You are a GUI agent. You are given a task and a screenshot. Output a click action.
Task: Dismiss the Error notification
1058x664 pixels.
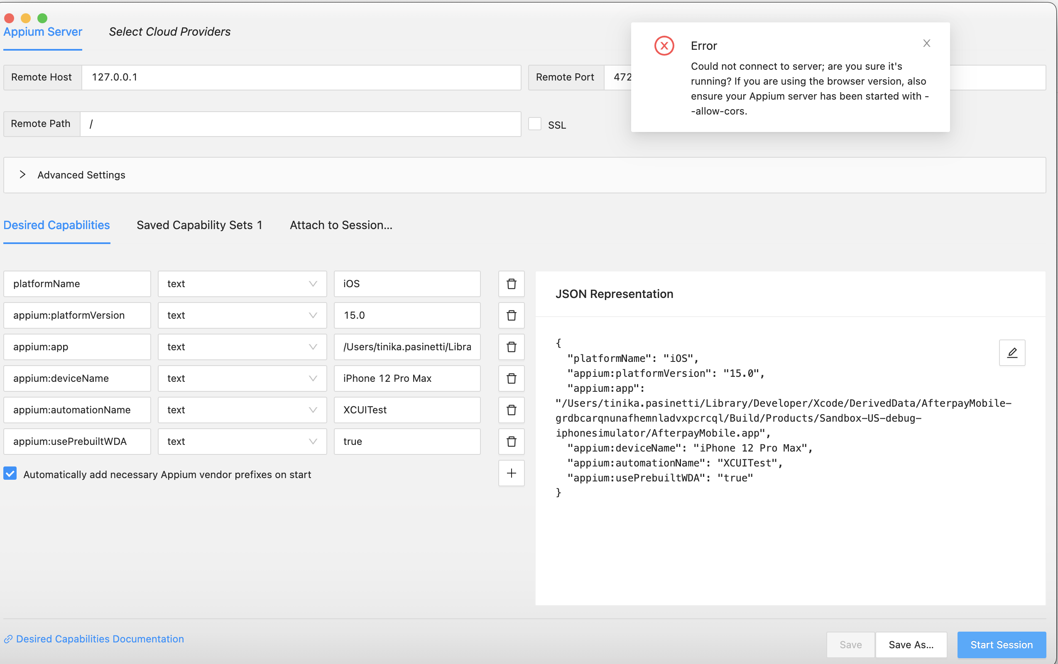click(926, 43)
